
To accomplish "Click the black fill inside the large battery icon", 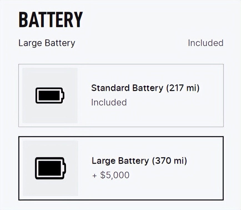I will pyautogui.click(x=49, y=168).
